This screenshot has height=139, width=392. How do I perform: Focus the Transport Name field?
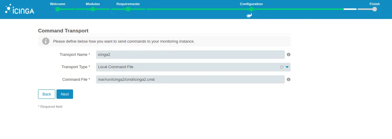point(190,55)
